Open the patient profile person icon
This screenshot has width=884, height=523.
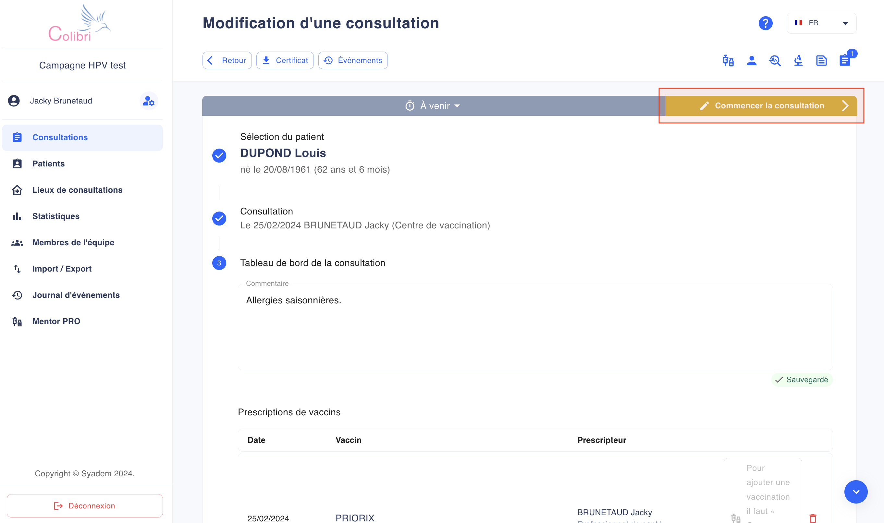click(x=752, y=61)
